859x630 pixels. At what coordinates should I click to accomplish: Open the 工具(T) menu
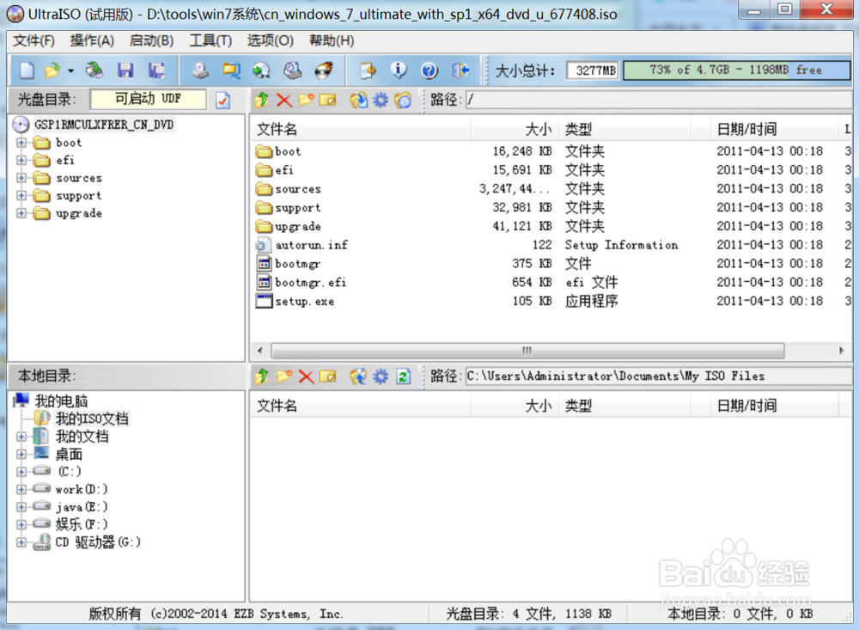(210, 40)
